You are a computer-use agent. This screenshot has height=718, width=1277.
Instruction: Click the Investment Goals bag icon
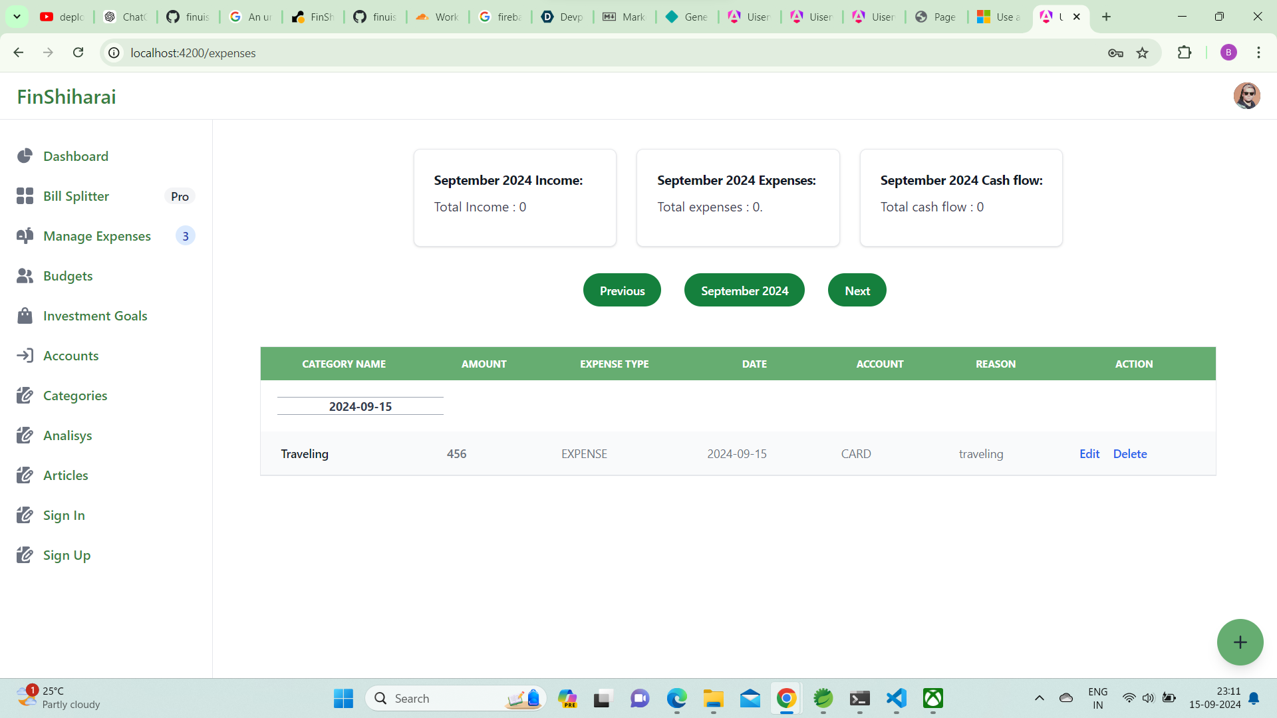25,316
